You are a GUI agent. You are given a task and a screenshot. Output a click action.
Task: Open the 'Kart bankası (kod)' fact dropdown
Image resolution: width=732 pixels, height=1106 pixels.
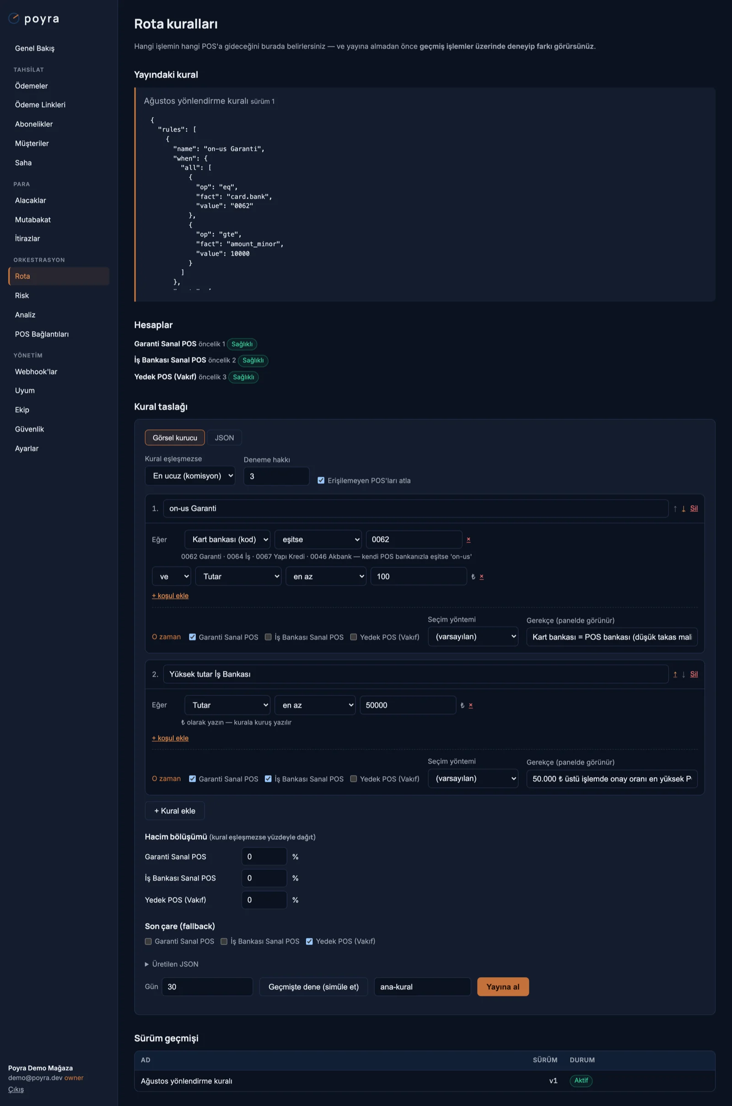tap(227, 539)
